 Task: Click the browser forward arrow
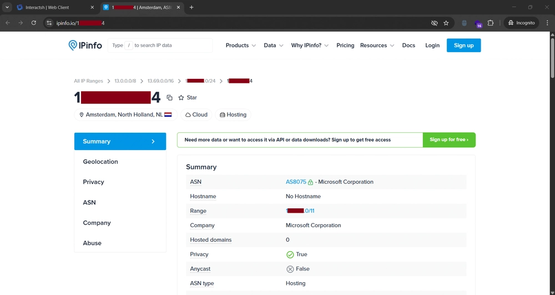point(21,23)
